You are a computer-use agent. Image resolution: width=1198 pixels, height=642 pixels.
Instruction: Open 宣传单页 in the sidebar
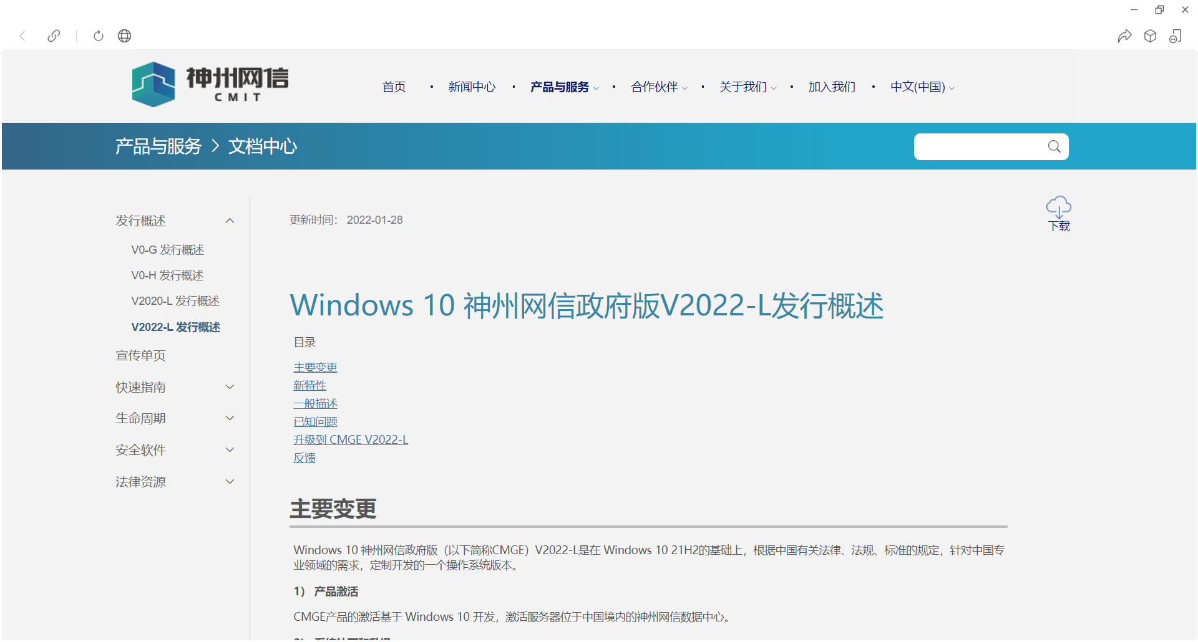point(140,355)
